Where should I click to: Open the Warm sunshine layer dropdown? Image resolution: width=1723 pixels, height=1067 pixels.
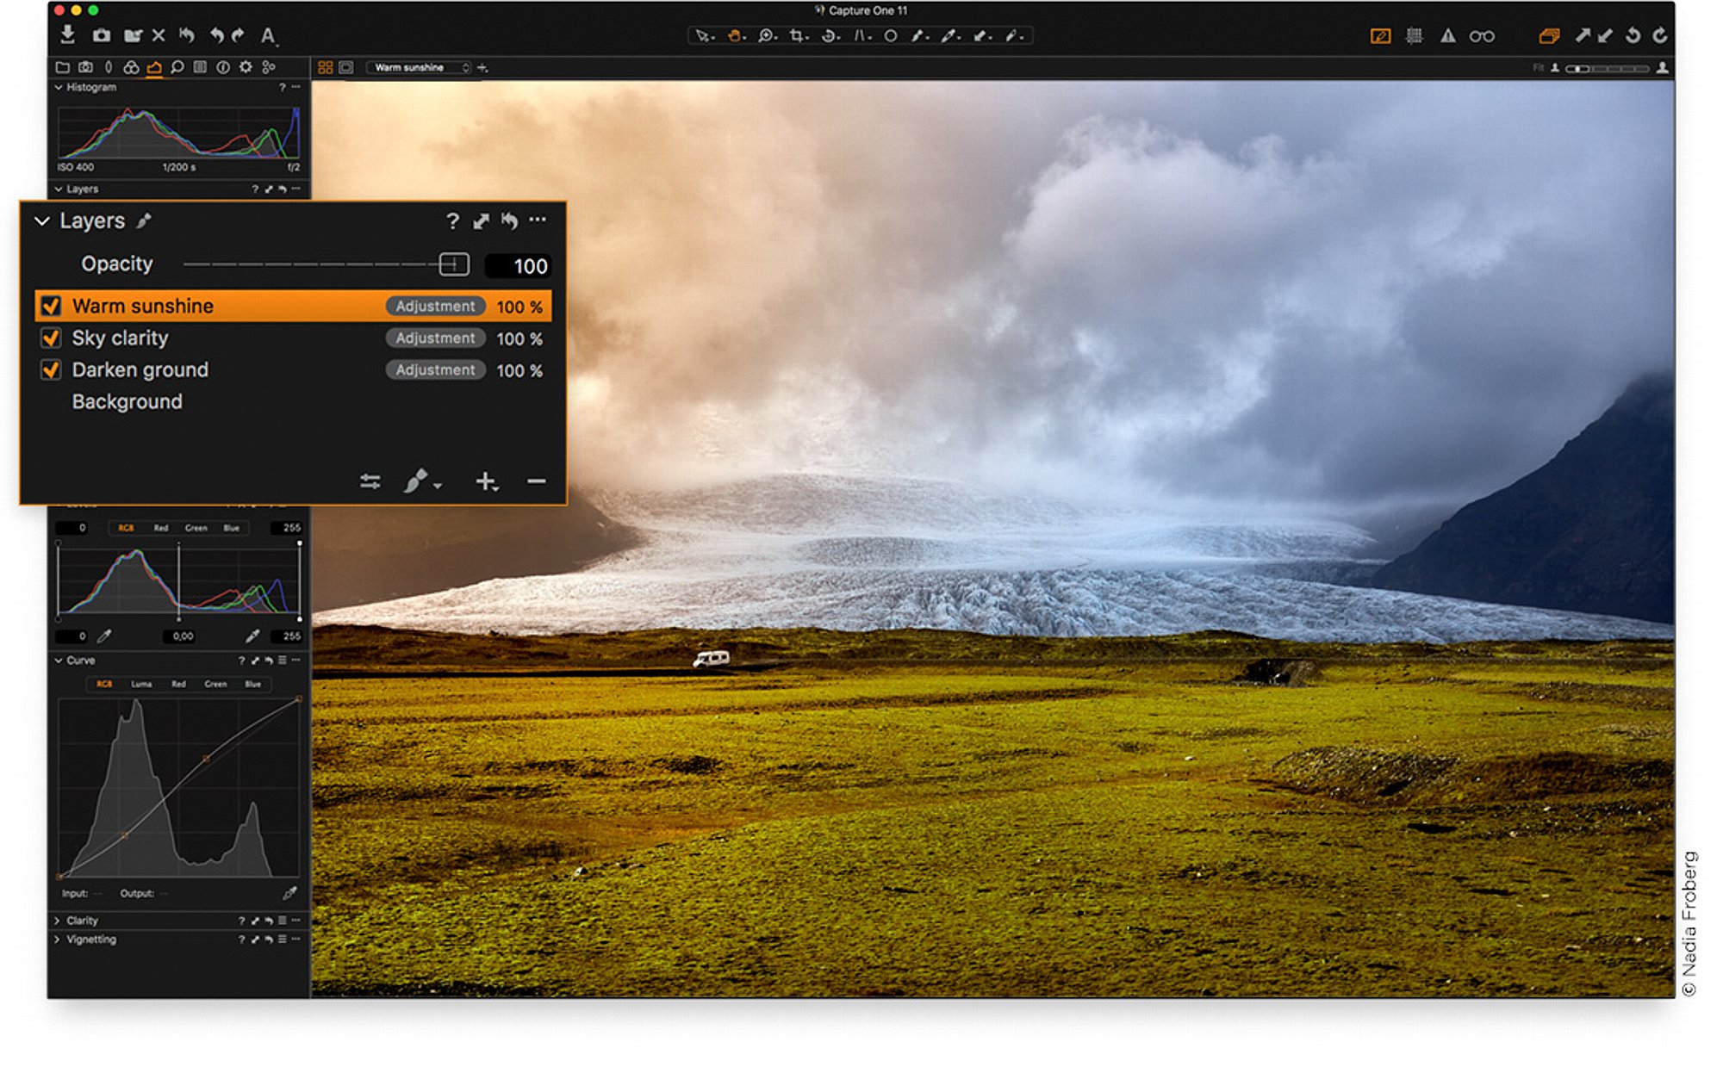[419, 67]
